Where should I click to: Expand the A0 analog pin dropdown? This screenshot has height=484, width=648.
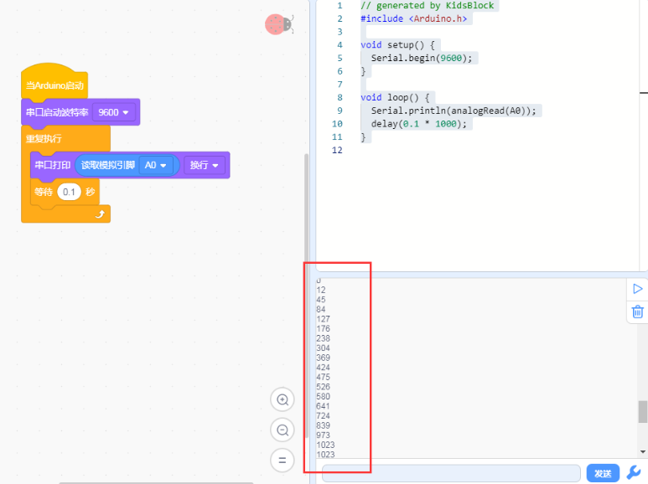pyautogui.click(x=155, y=165)
